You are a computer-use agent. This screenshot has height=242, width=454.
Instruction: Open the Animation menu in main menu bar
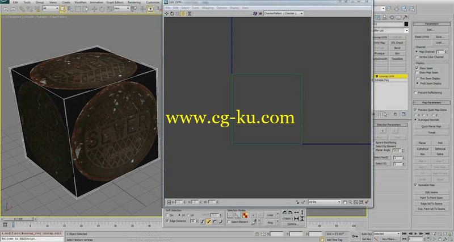pos(96,2)
